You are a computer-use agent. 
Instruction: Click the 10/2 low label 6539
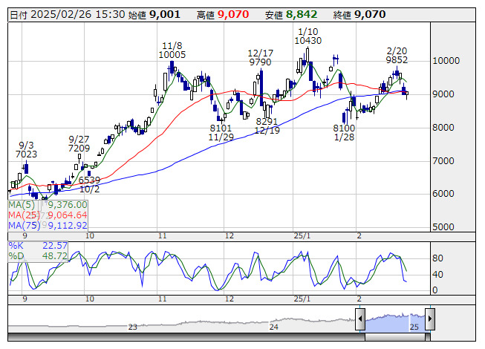89,180
